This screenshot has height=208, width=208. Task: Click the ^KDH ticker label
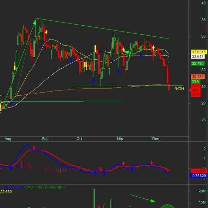[x=179, y=89]
